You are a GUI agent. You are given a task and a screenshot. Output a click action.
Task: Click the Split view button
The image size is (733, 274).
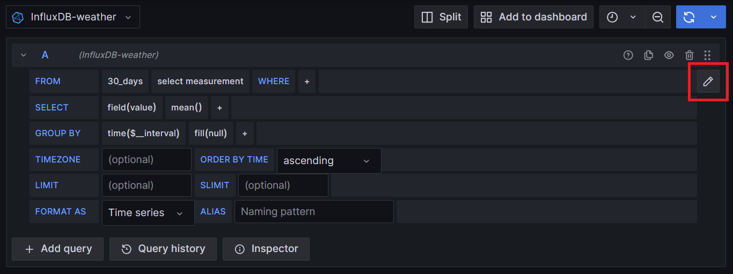coord(441,17)
